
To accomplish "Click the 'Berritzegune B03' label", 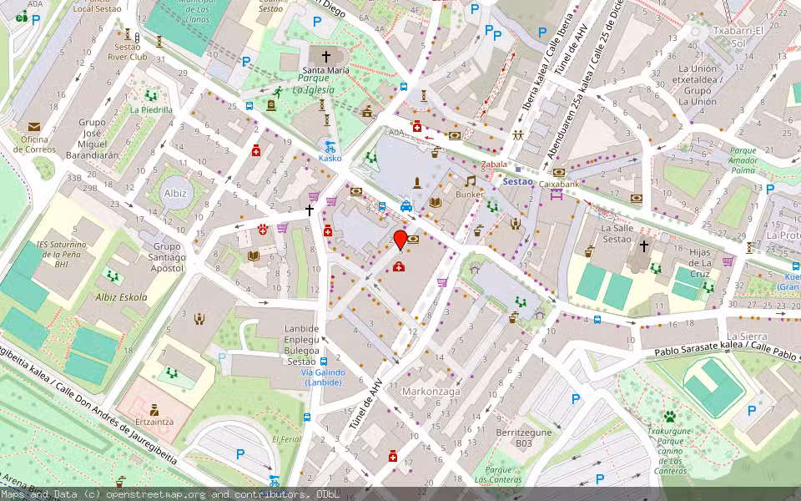I will 524,438.
